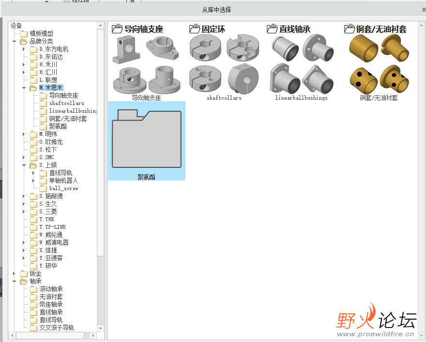This screenshot has width=426, height=342.
Task: Expand the X.信捷 node
Action: click(x=24, y=250)
